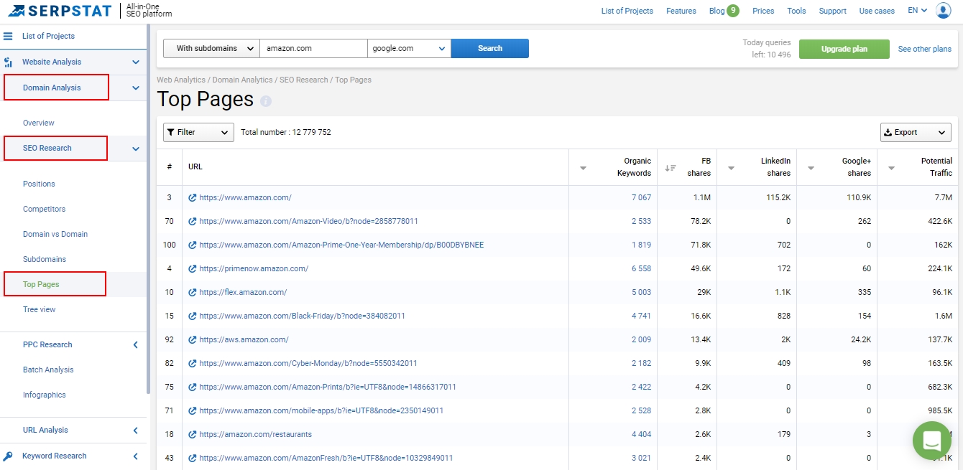Expand the Keyword Research section chevron
The image size is (963, 470).
pos(136,456)
